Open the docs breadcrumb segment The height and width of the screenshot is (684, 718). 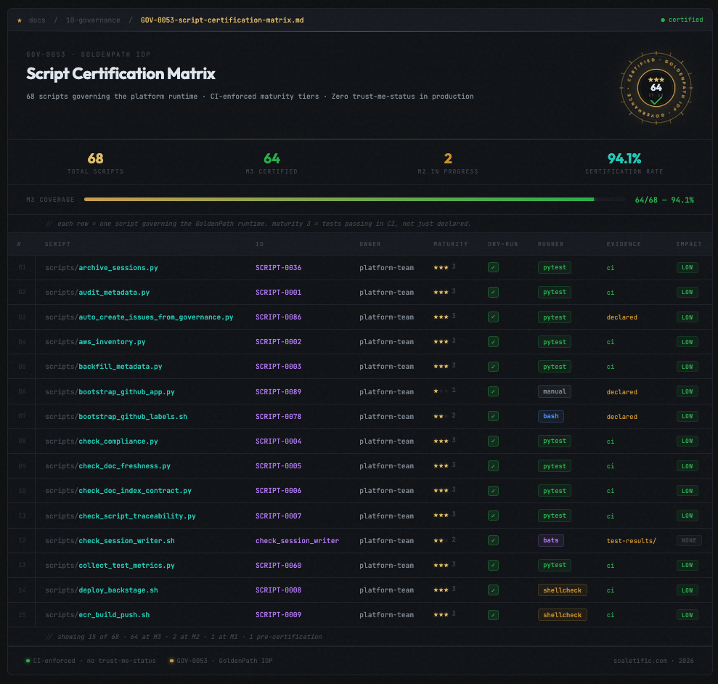click(x=37, y=20)
